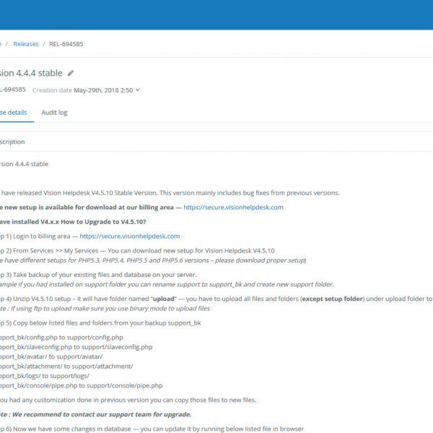Click step 2 'From Services >> My Services' line

137,250
